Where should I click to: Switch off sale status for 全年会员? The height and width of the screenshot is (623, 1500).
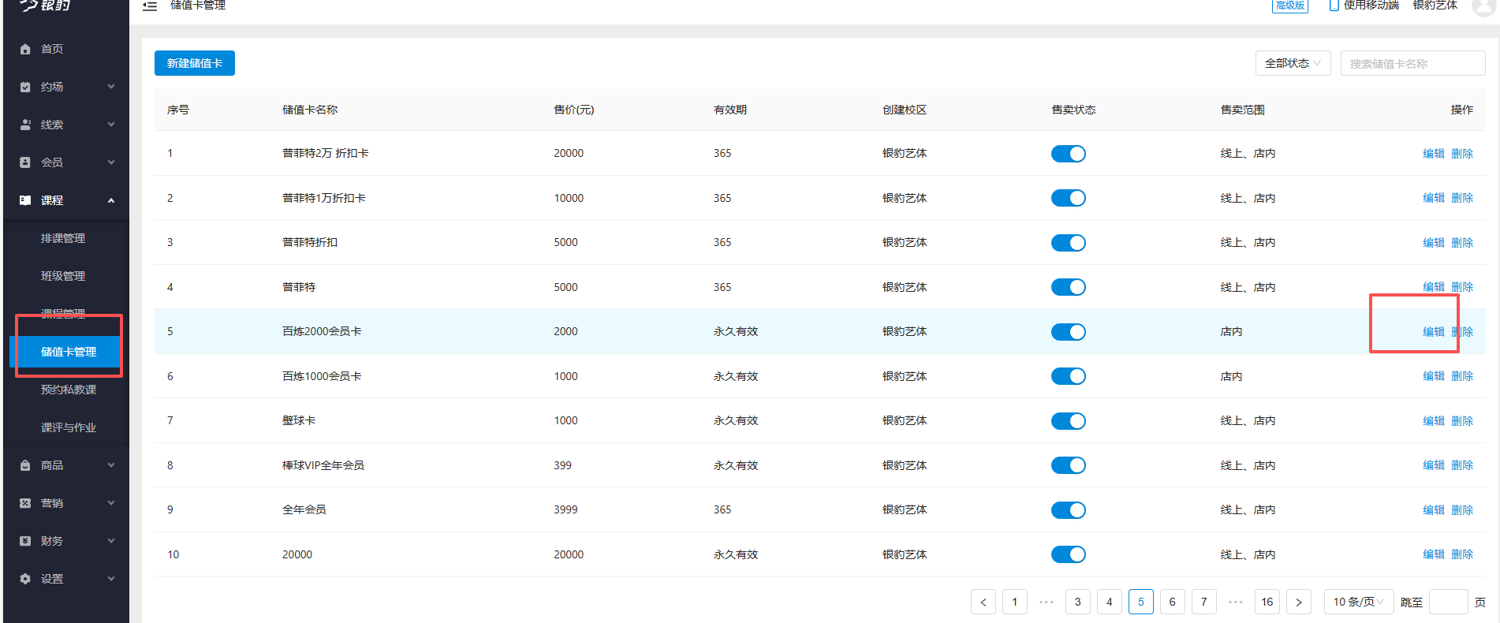(1068, 510)
